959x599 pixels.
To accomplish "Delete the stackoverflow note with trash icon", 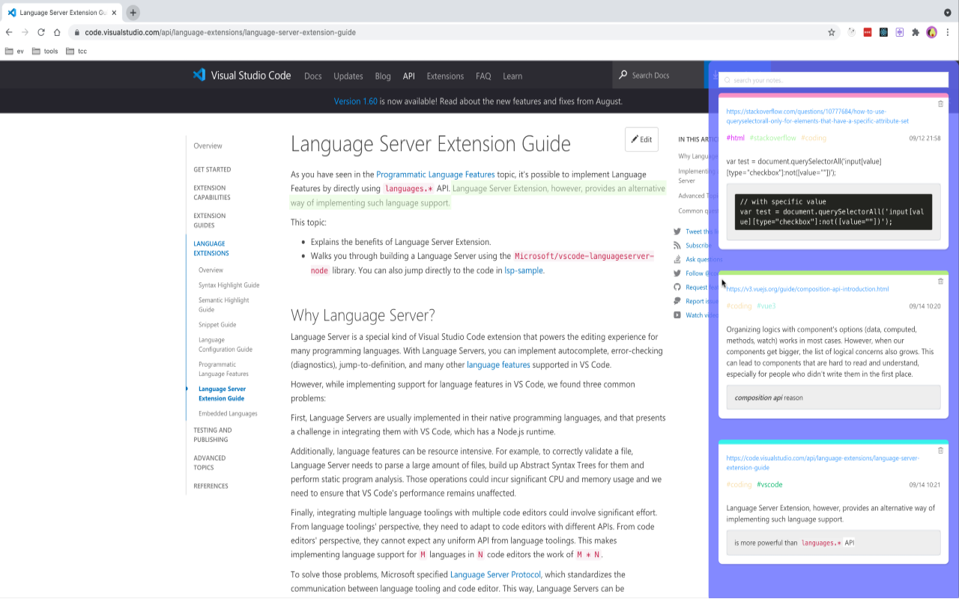I will click(941, 104).
